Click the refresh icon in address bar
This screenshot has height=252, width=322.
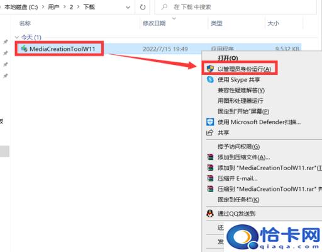pyautogui.click(x=143, y=7)
